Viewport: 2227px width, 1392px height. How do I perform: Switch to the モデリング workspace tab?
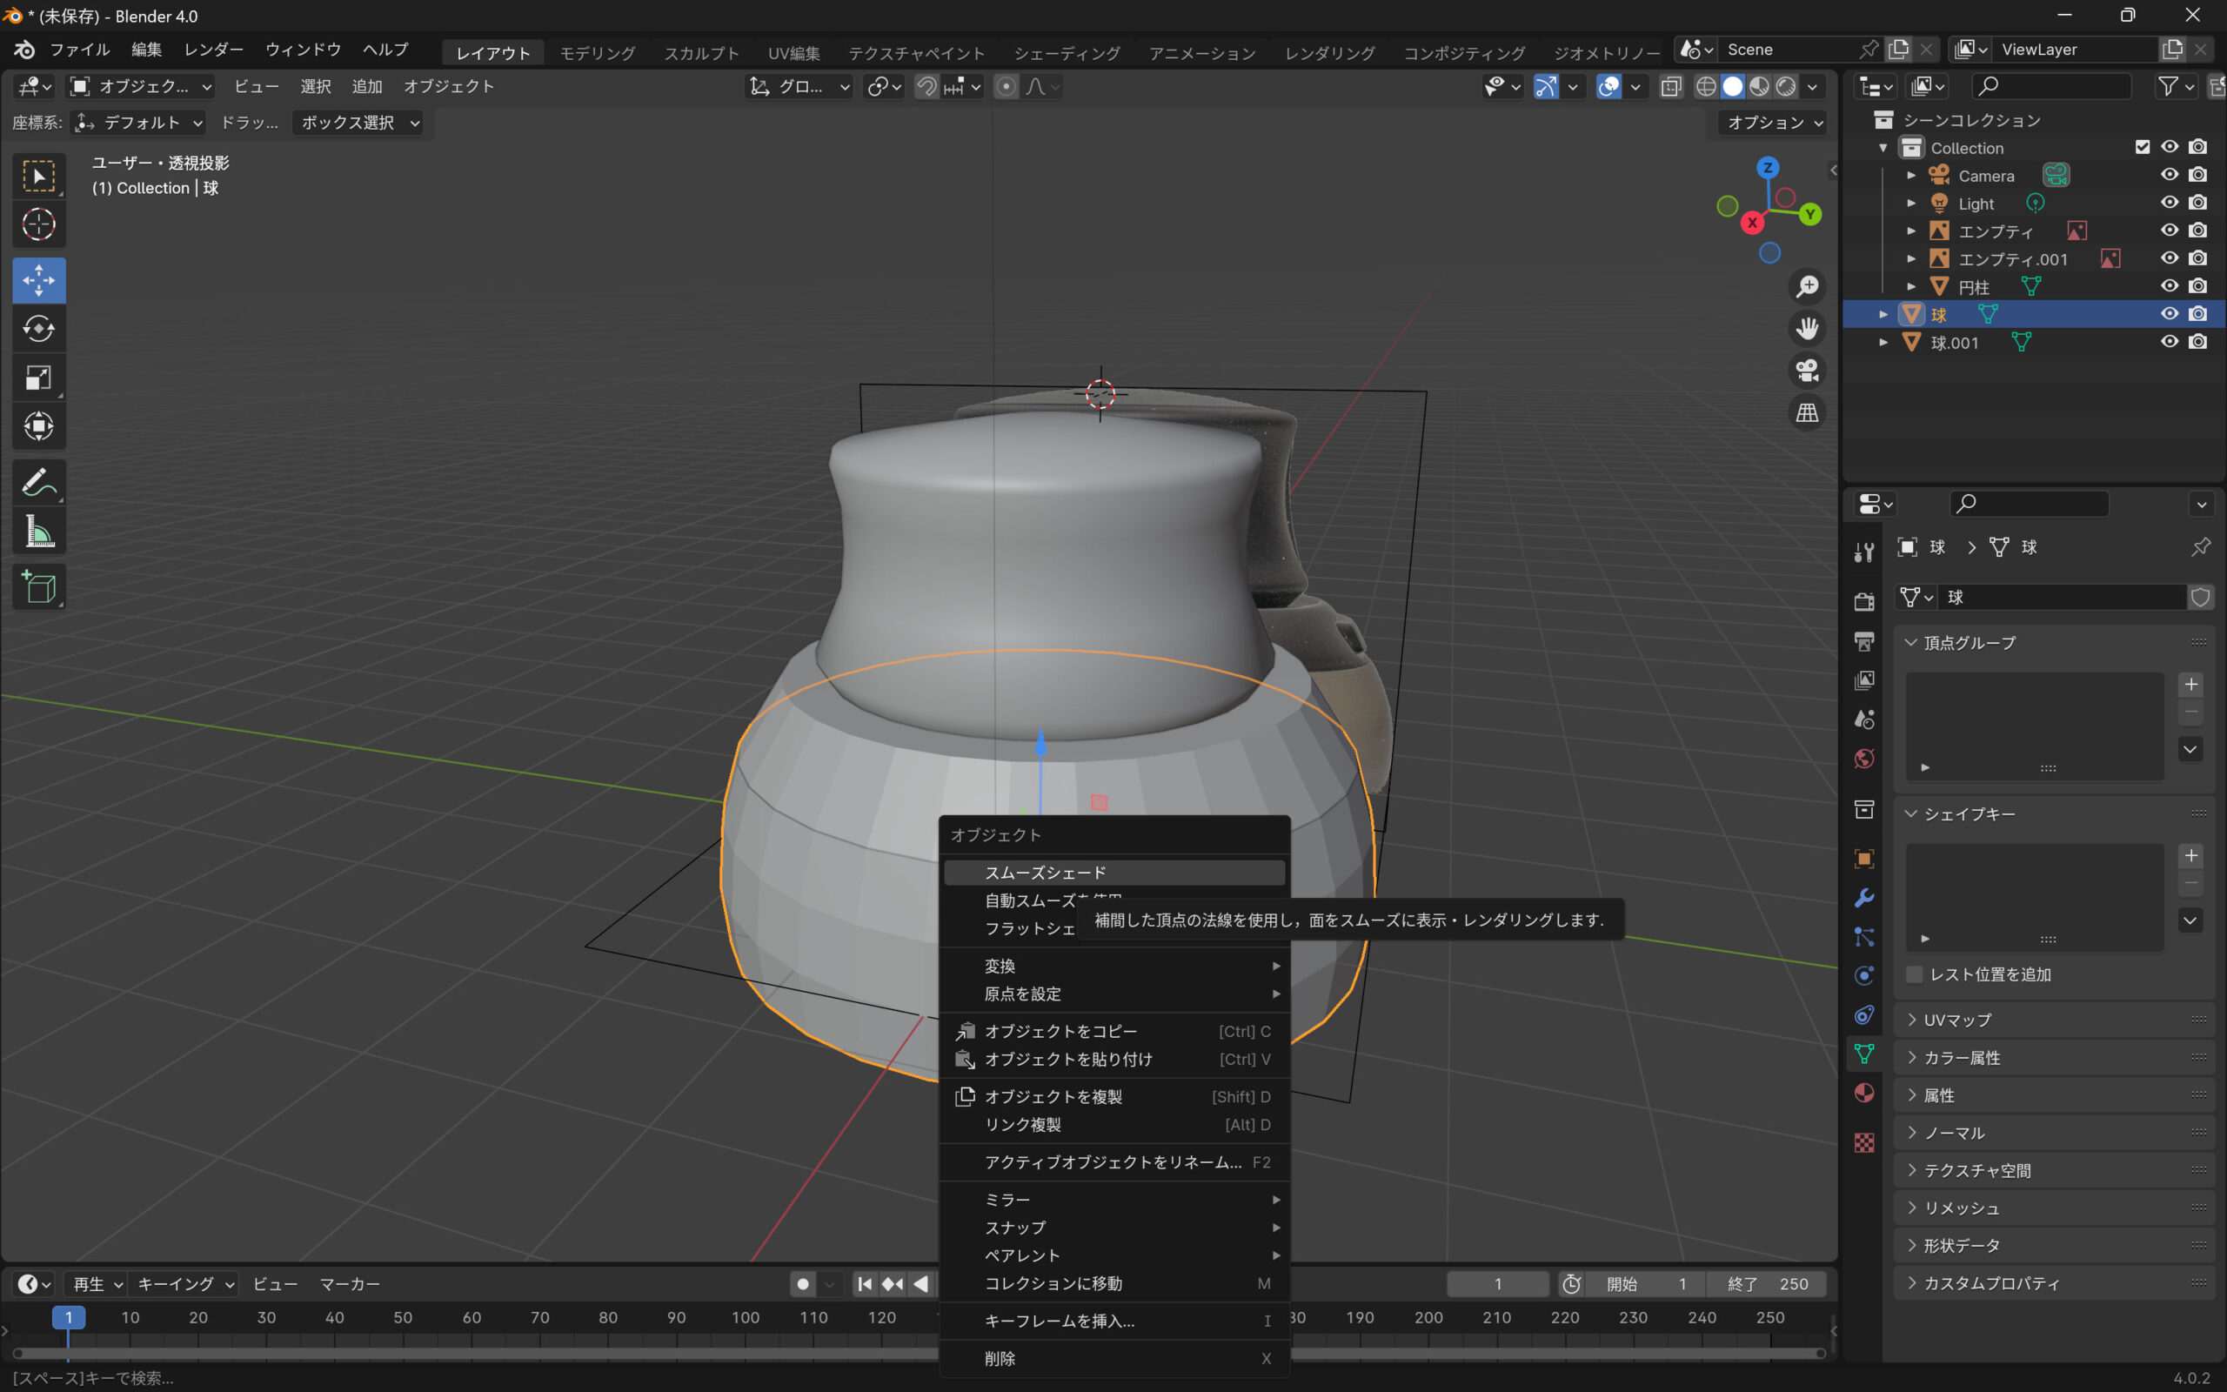point(598,52)
